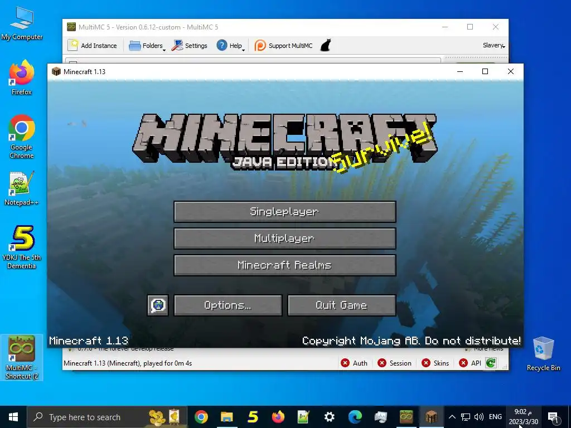Open the taskbar clock and date
571x428 pixels.
click(x=523, y=417)
